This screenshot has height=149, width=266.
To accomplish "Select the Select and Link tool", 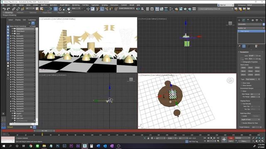I will [x=14, y=9].
